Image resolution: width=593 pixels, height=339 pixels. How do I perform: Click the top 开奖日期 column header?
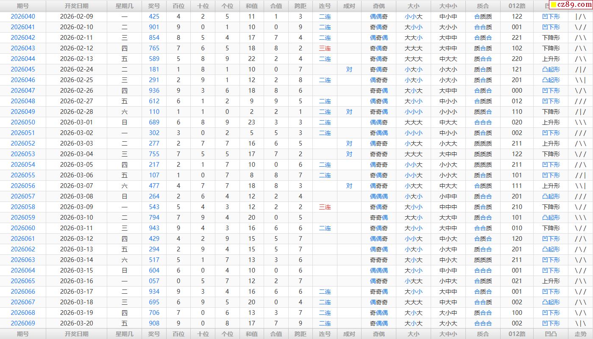pyautogui.click(x=77, y=6)
